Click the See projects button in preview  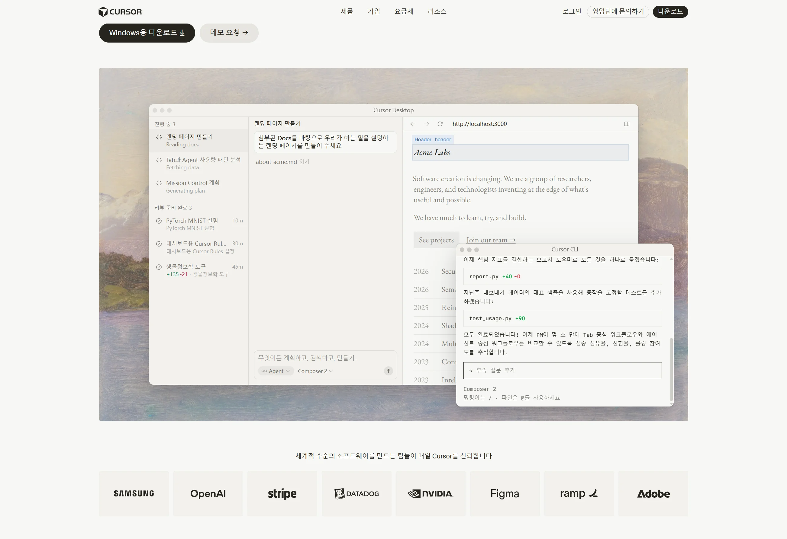pyautogui.click(x=436, y=240)
